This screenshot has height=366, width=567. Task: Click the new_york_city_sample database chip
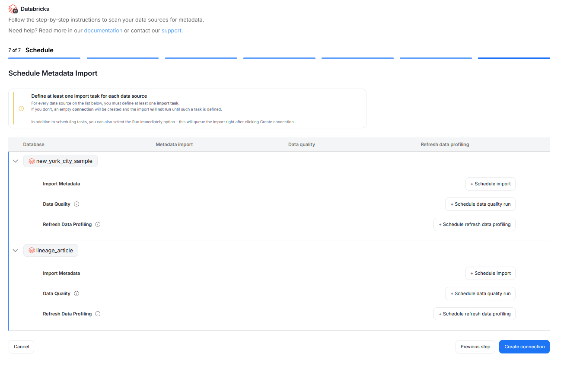(61, 161)
